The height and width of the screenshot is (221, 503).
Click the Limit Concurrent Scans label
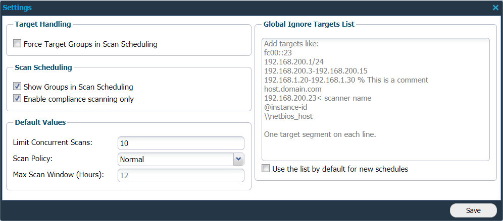click(x=53, y=142)
